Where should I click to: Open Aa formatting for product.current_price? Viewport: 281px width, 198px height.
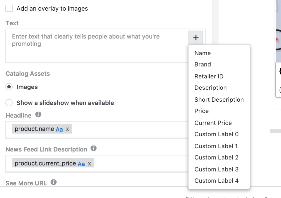click(x=81, y=164)
